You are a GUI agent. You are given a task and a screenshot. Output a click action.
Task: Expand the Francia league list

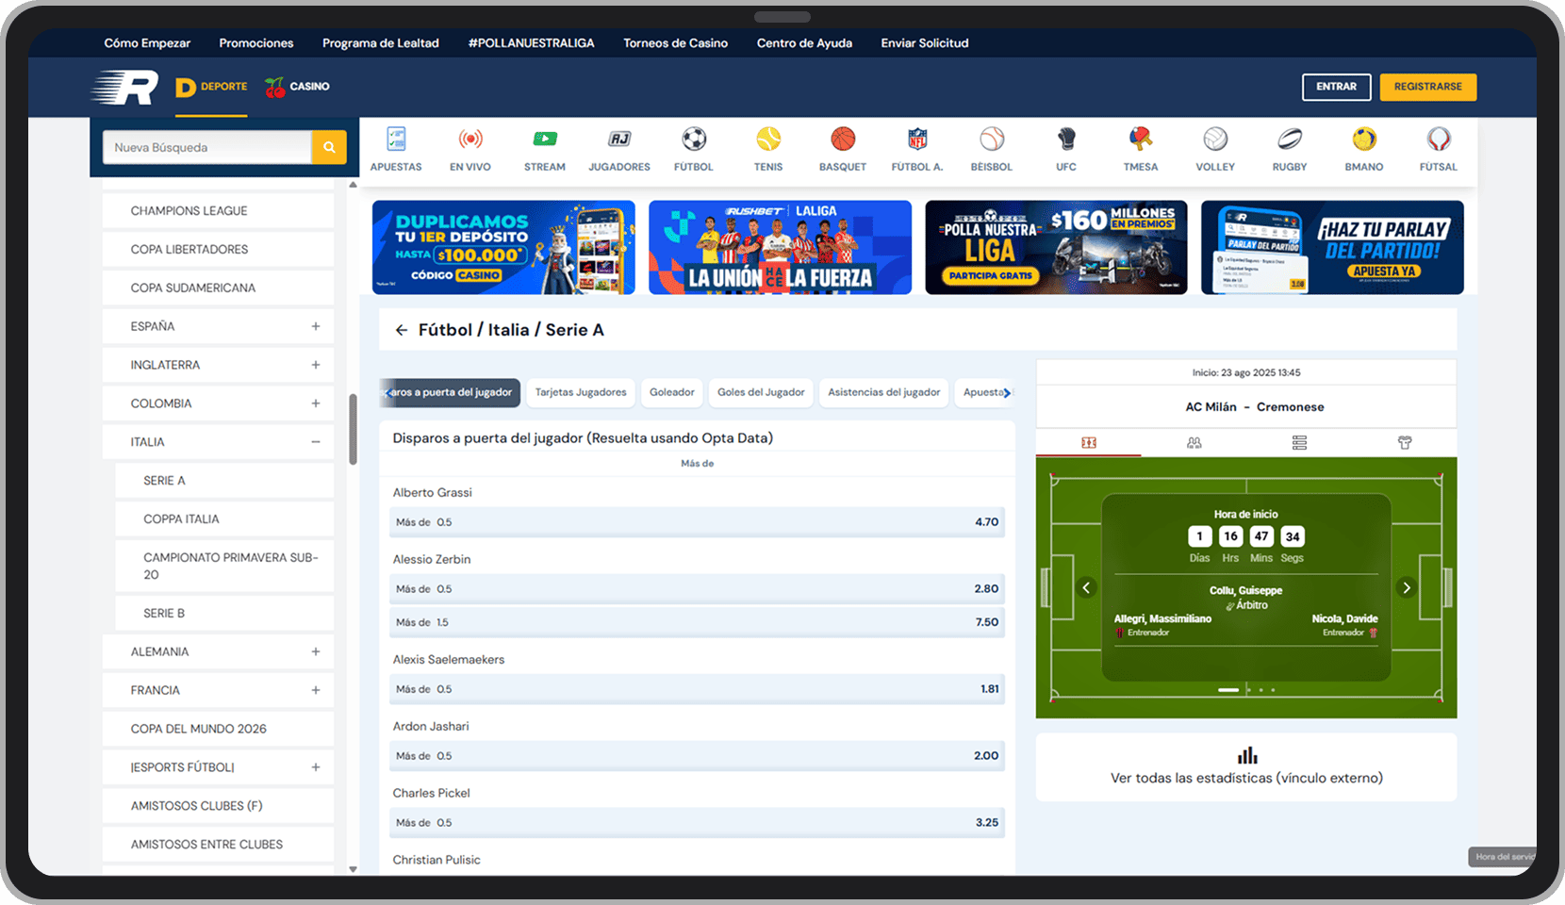click(x=316, y=690)
